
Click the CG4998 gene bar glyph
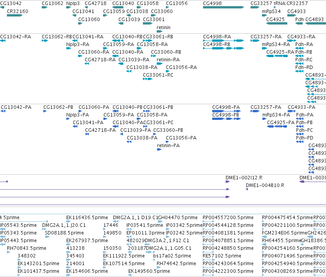(223, 7)
